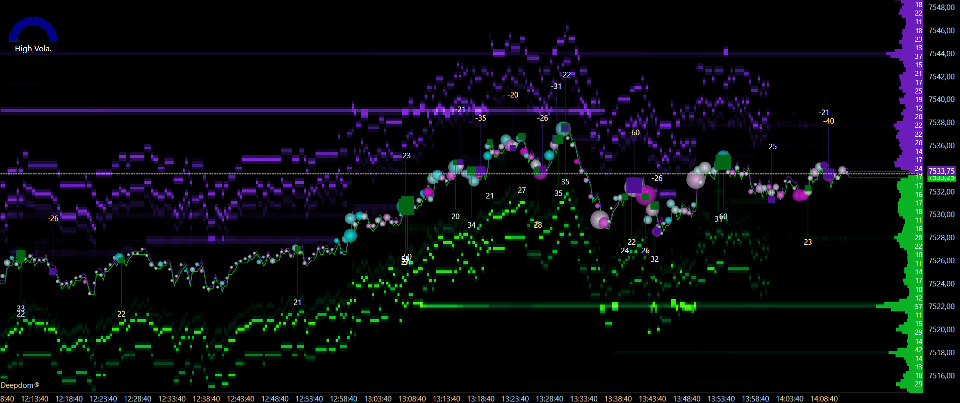The image size is (960, 403).
Task: Click the 7516,00 price axis label
Action: click(x=941, y=376)
